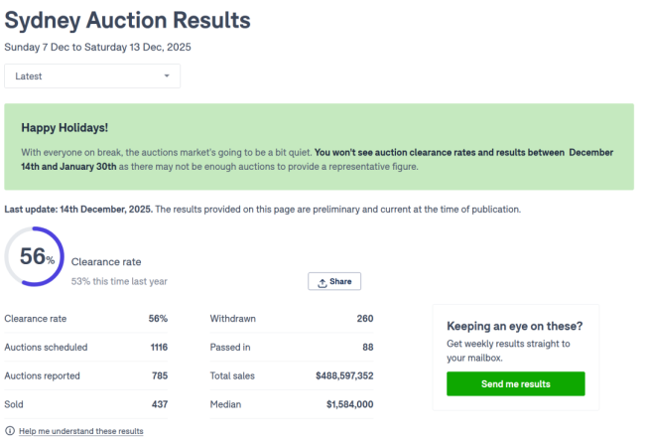Screen dimensions: 645x443
Task: Click the Share button
Action: pyautogui.click(x=334, y=281)
